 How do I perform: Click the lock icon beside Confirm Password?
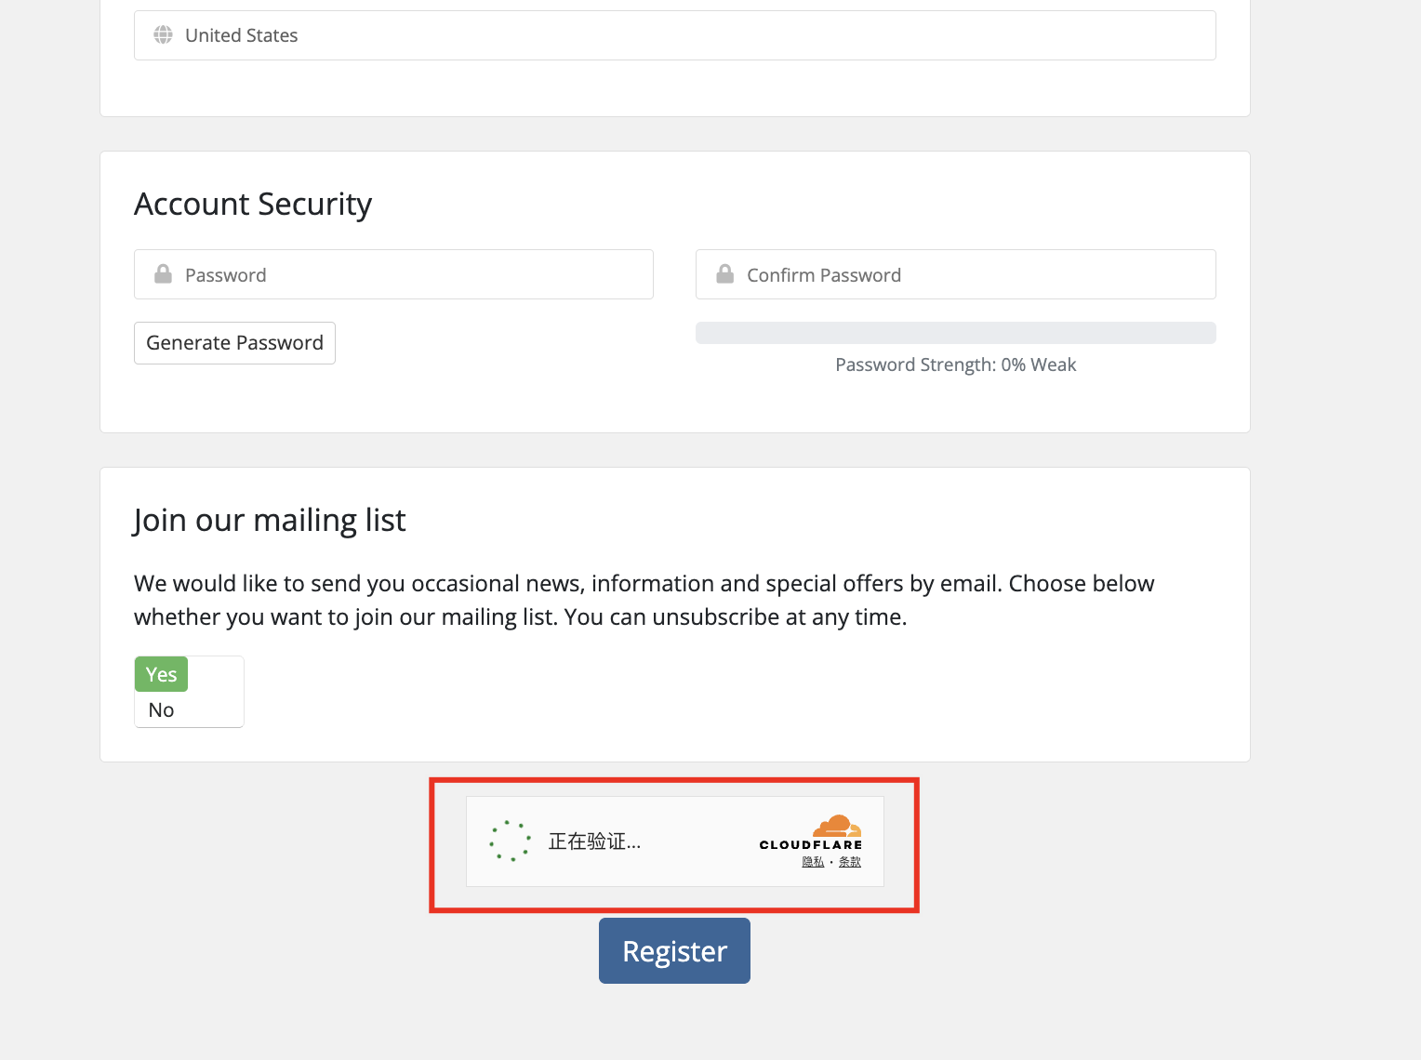pyautogui.click(x=724, y=274)
